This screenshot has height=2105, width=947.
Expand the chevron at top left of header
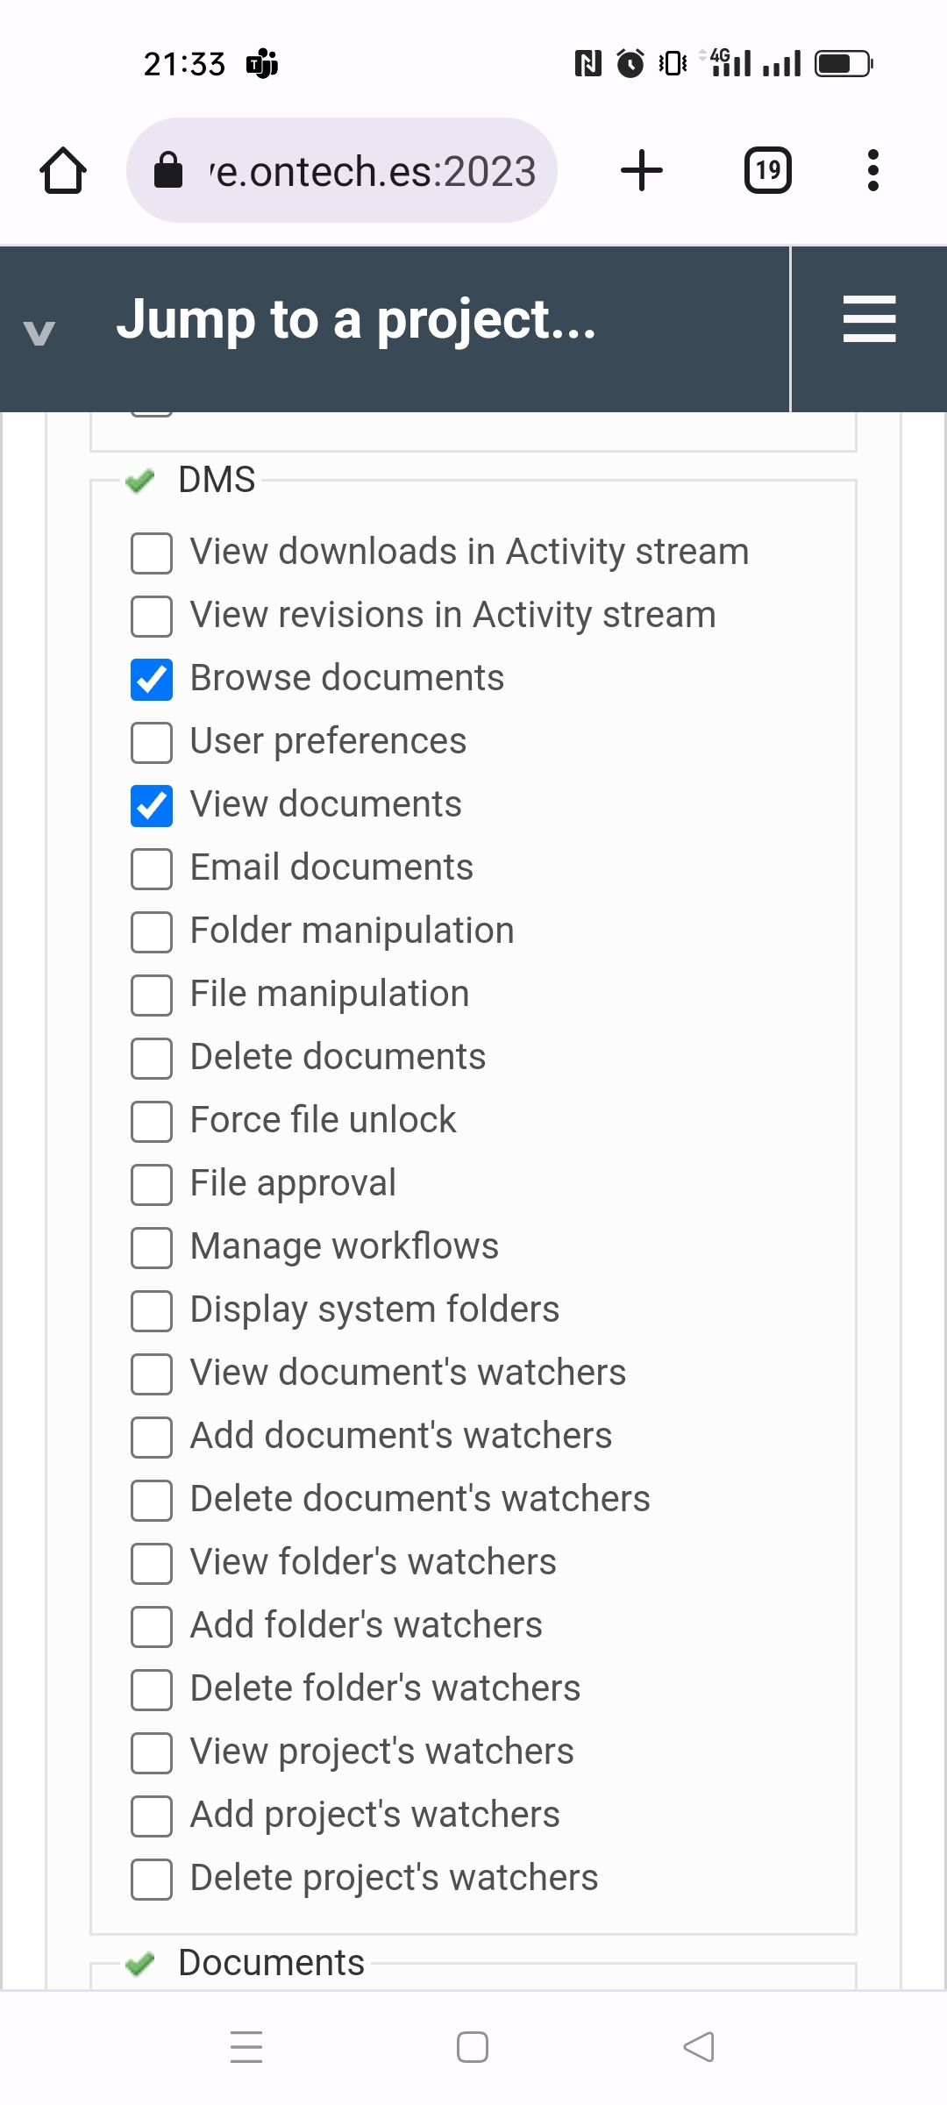pos(38,332)
